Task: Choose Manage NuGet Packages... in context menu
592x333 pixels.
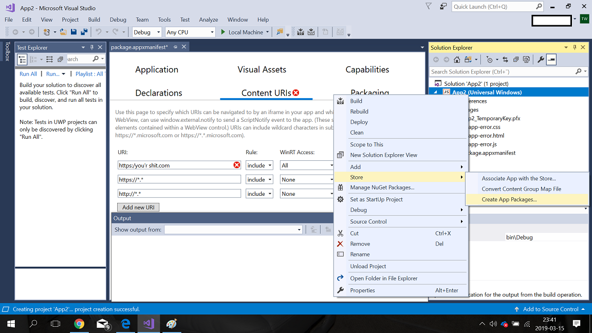Action: pyautogui.click(x=382, y=187)
